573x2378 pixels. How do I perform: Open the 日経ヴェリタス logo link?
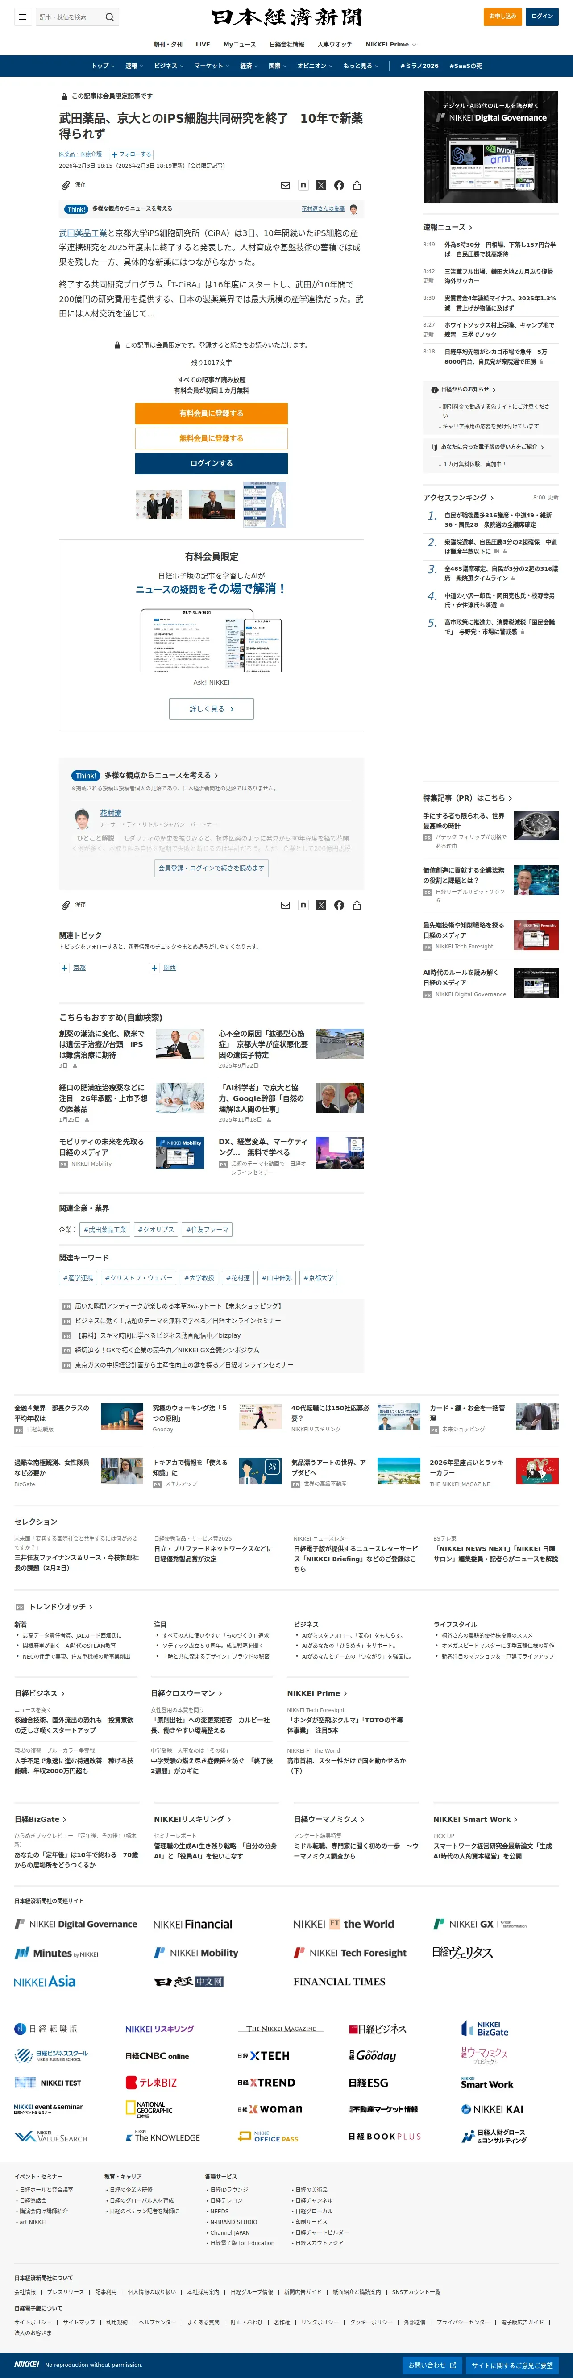coord(462,1953)
